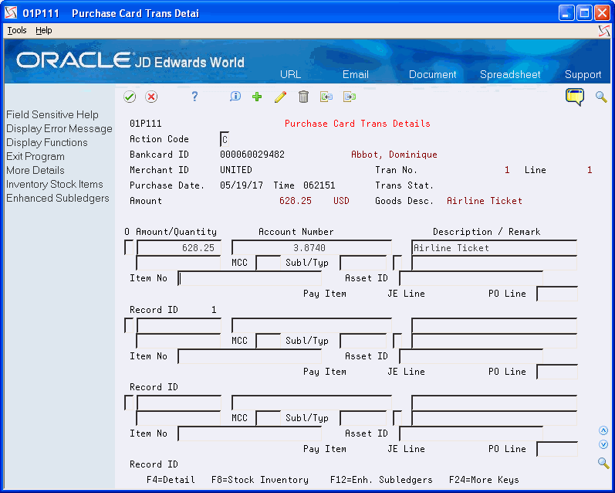This screenshot has height=493, width=615.
Task: Click Enhanced Subledgers link
Action: pos(58,198)
